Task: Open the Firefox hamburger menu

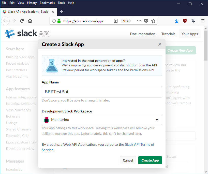Action: click(203, 21)
